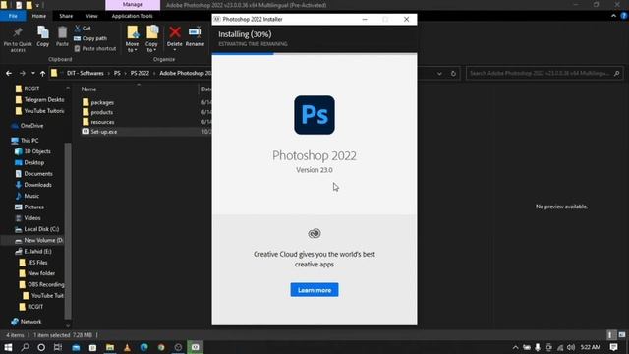This screenshot has height=354, width=629.
Task: Open the Explorer help question mark
Action: 624,16
